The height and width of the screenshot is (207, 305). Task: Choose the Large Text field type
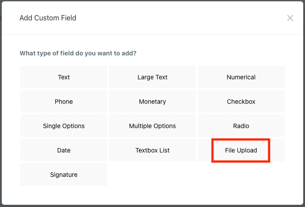tap(152, 77)
